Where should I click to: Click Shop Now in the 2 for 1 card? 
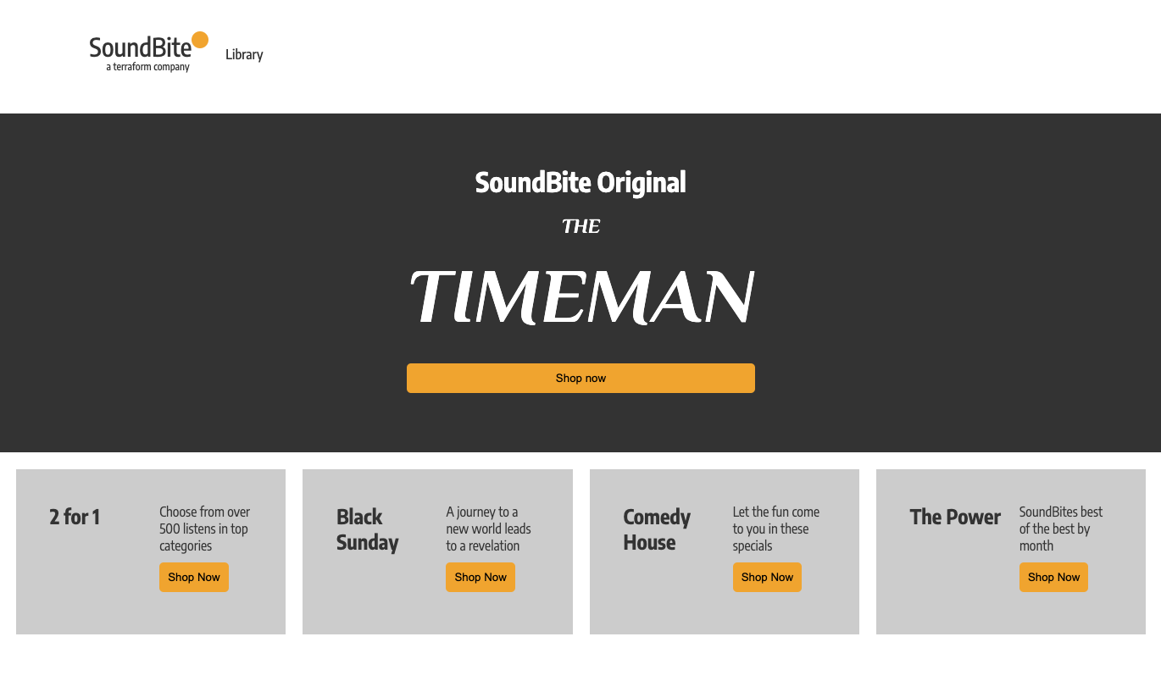[194, 578]
